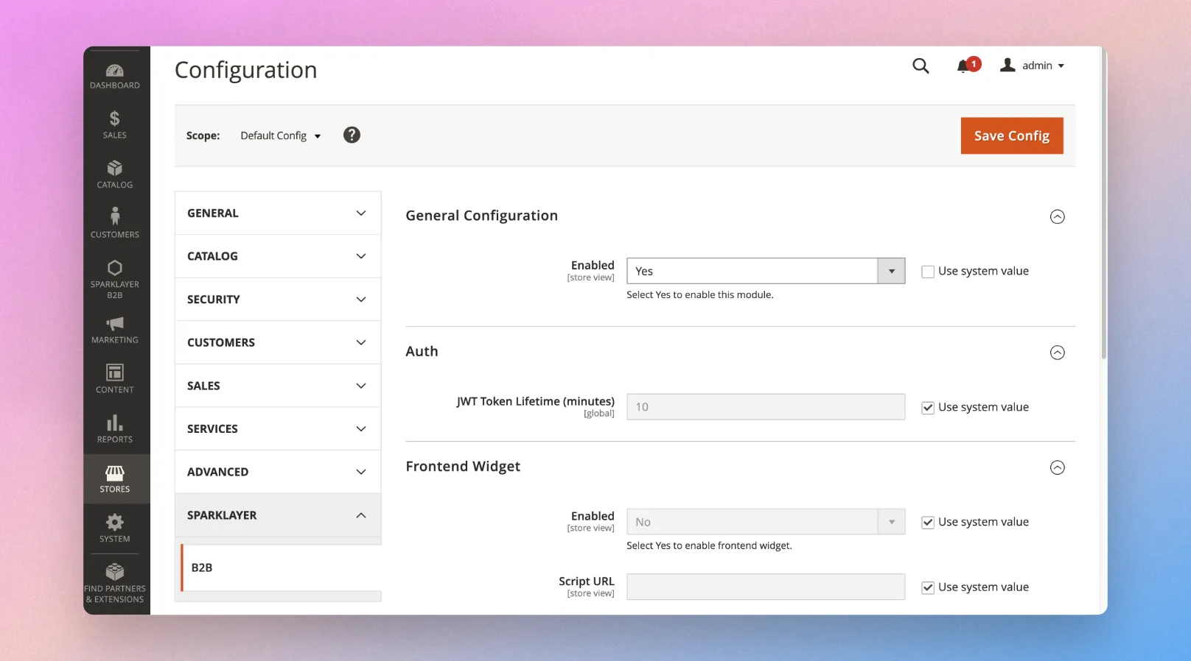
Task: Expand the GENERAL config group
Action: (x=278, y=213)
